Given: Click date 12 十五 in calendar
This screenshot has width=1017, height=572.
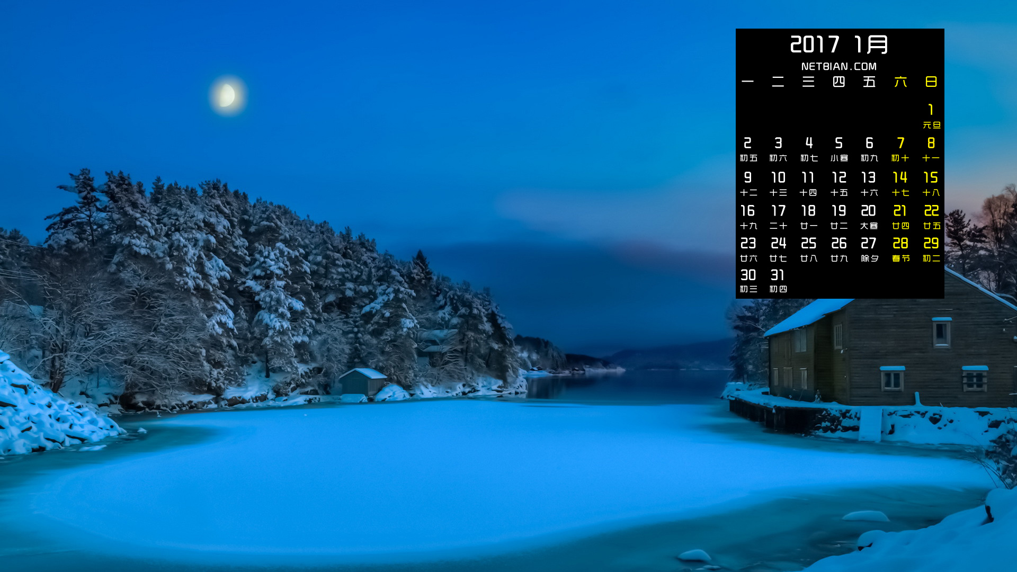Looking at the screenshot, I should coord(839,183).
